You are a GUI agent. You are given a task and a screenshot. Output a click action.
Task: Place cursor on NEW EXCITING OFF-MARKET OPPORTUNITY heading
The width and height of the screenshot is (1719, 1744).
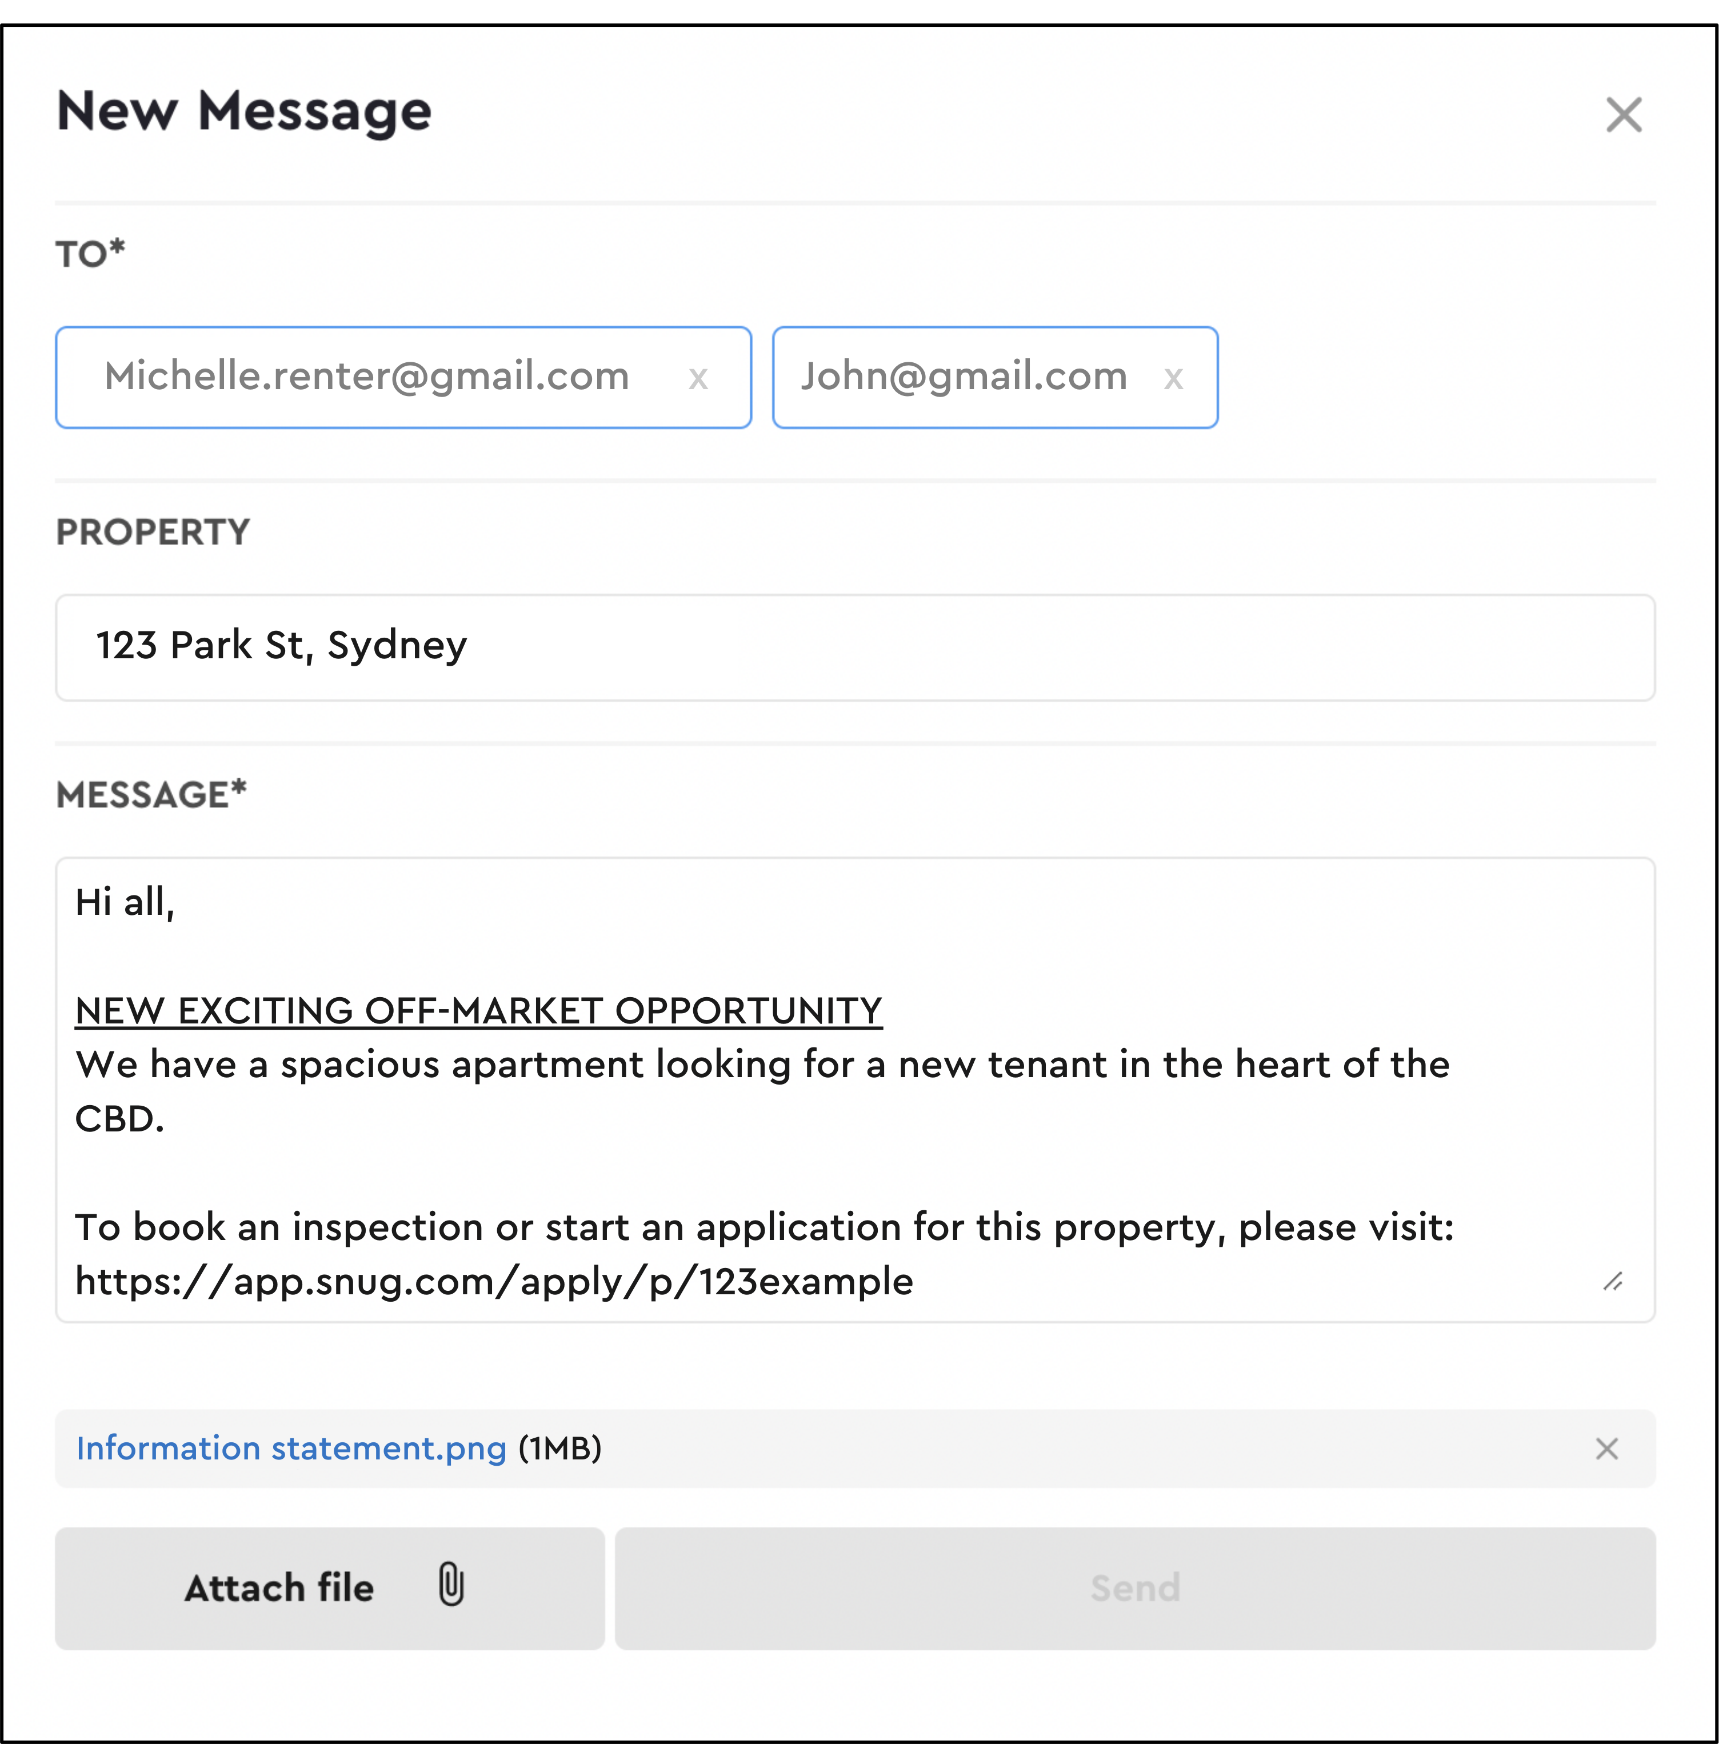478,1011
